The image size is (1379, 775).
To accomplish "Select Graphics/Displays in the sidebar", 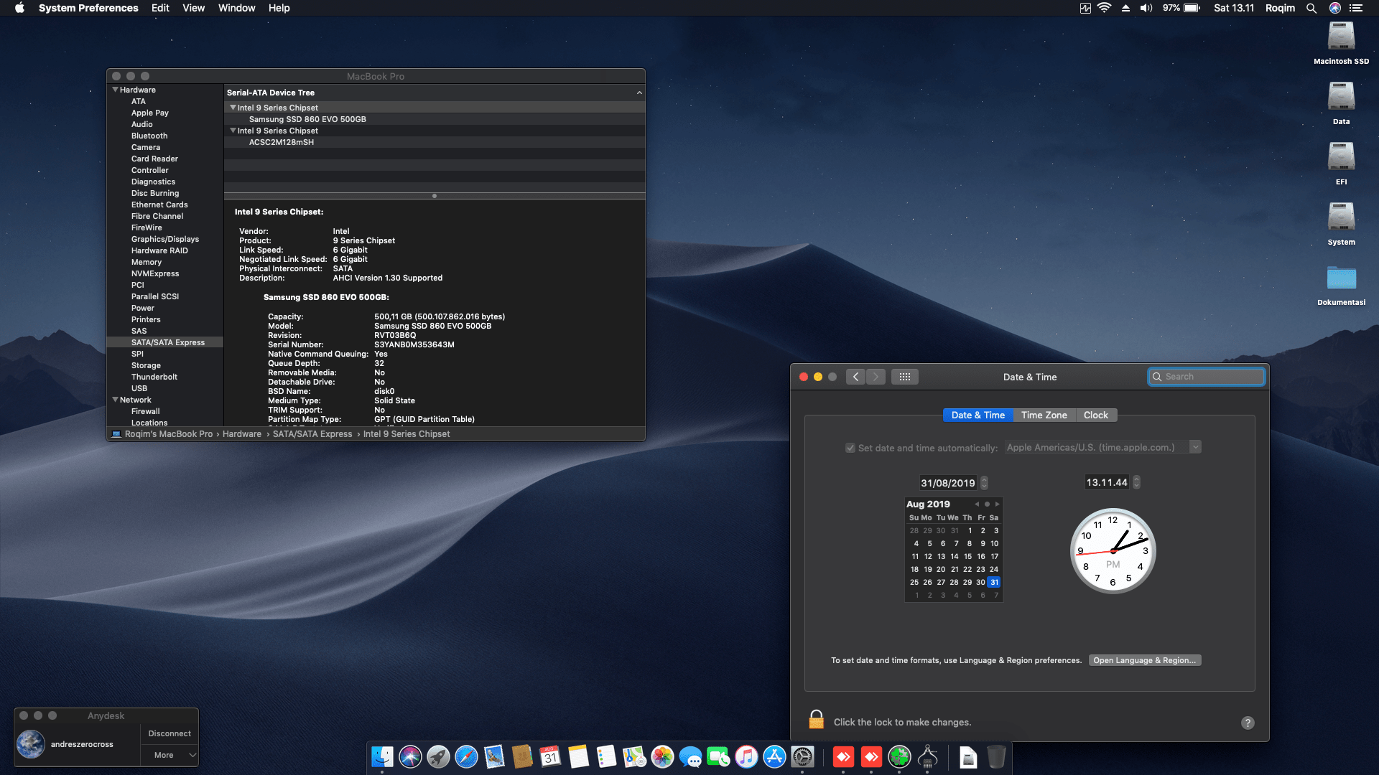I will pyautogui.click(x=165, y=239).
